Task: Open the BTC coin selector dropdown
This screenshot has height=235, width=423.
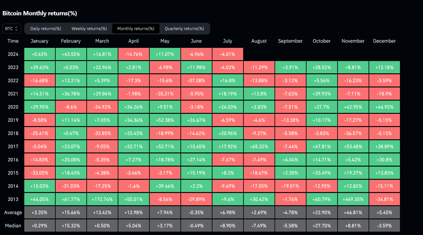Action: [x=12, y=29]
